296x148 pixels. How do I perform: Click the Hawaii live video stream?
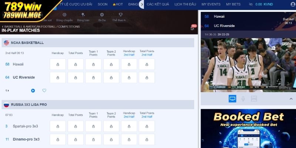(x=248, y=65)
